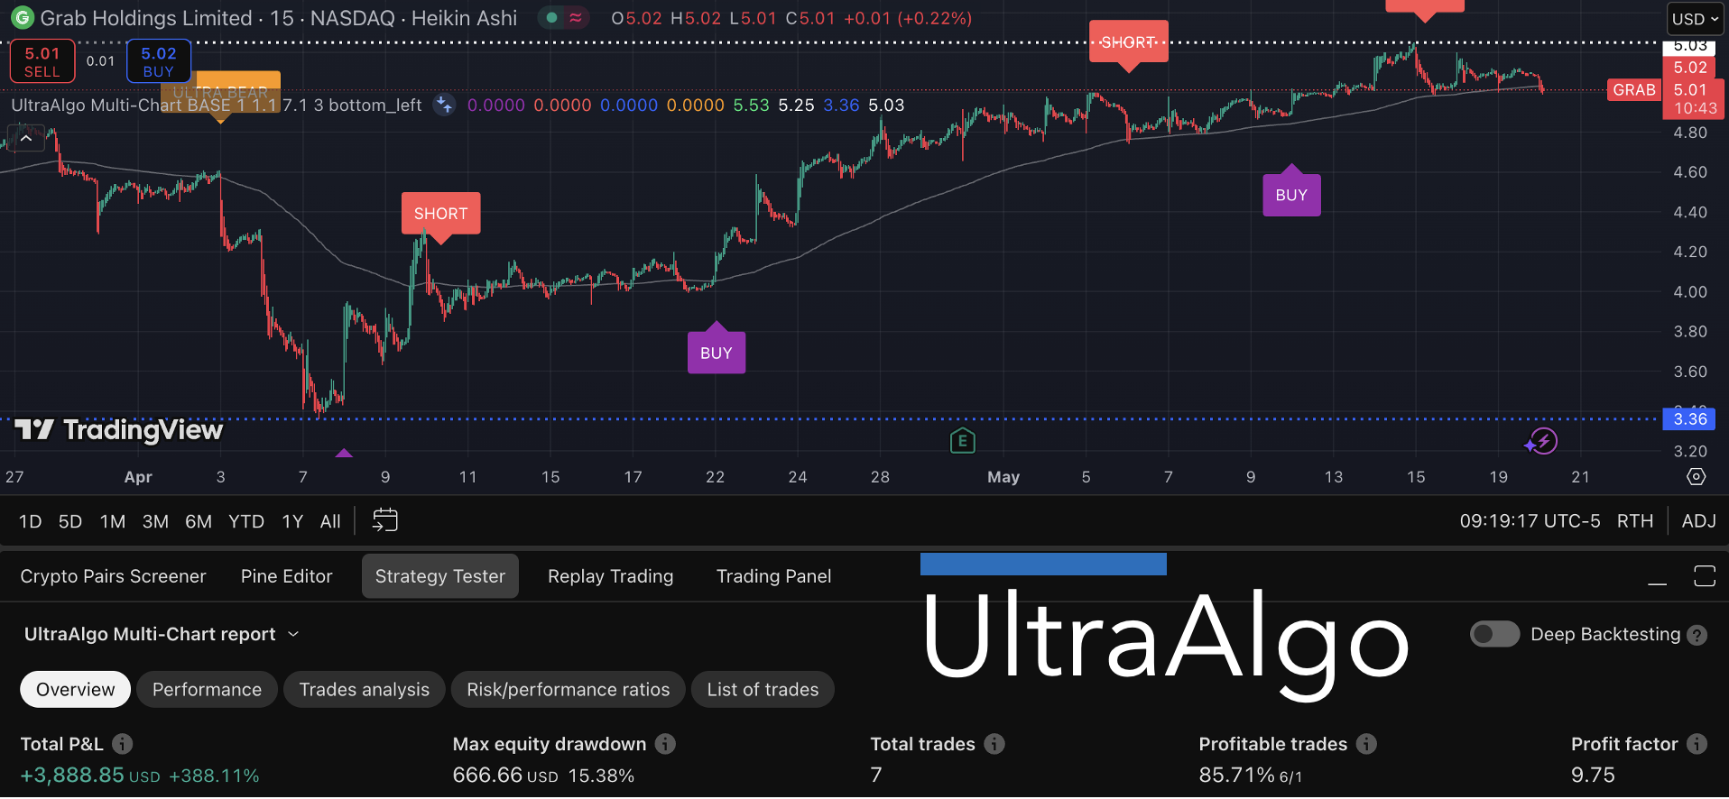Open Deep Backtesting help question icon
1729x799 pixels.
coord(1697,635)
